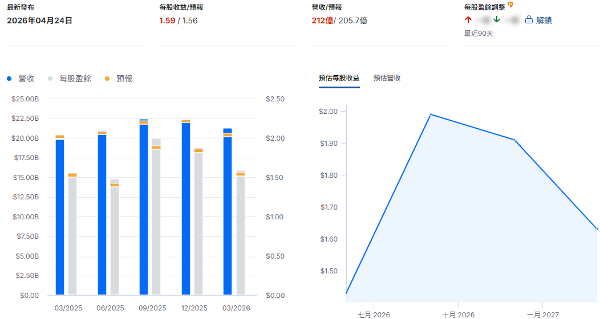Click the 一月 2027 axis label
The height and width of the screenshot is (319, 600).
[x=543, y=315]
